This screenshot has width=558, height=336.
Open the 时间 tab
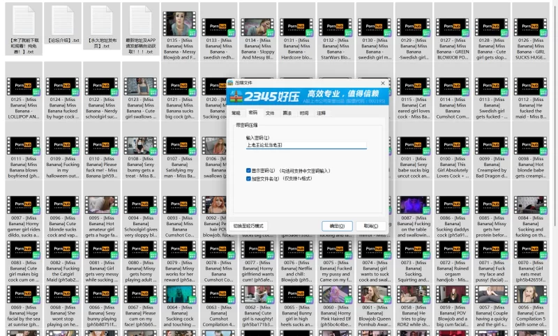[304, 113]
